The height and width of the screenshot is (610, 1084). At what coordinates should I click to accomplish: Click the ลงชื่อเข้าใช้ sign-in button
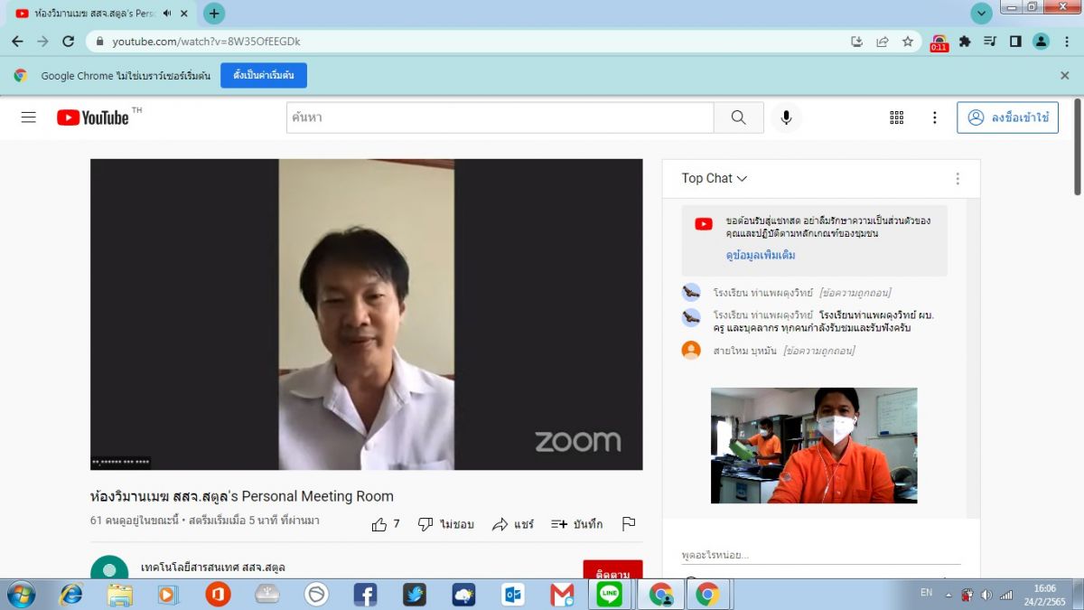point(1007,117)
